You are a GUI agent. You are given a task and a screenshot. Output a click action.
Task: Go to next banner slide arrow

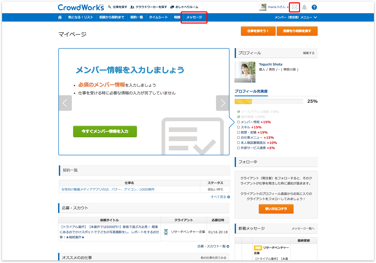point(223,103)
